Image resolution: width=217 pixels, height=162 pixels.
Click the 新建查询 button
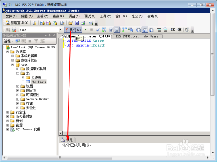pos(17,23)
